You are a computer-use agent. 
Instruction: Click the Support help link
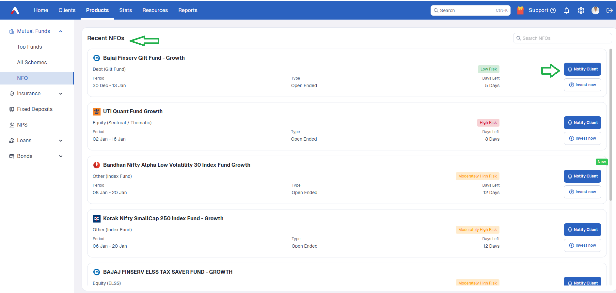[x=542, y=10]
